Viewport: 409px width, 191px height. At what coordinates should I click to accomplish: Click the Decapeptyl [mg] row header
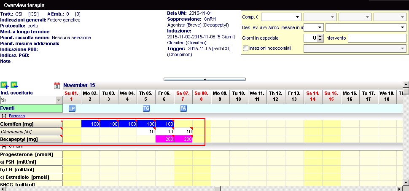point(31,139)
